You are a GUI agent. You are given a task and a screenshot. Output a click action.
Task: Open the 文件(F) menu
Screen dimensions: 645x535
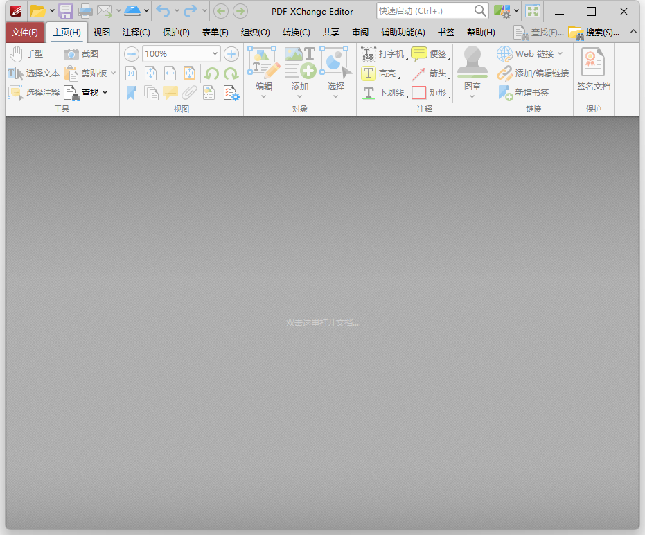25,32
